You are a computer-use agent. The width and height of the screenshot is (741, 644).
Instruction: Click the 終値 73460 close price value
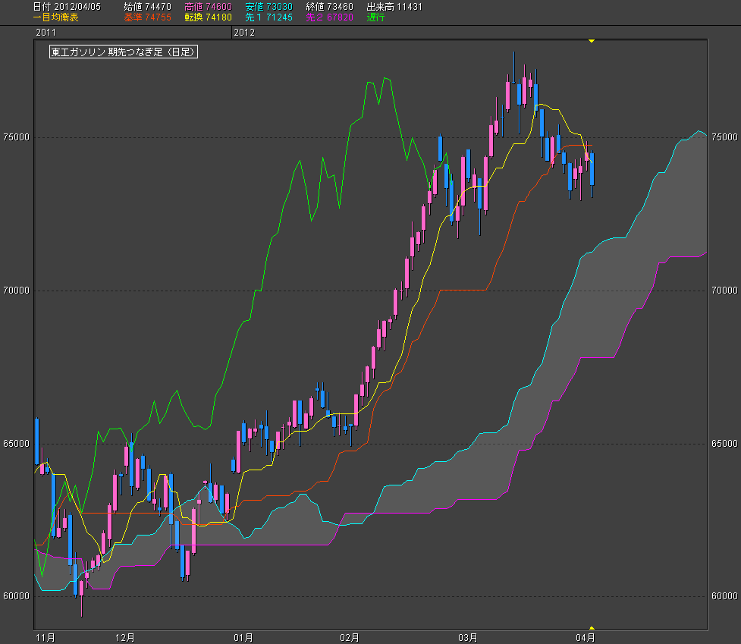330,6
